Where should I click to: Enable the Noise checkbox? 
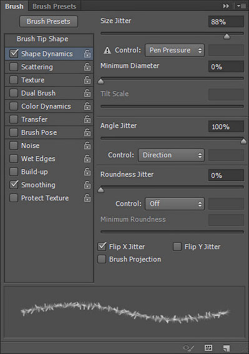pyautogui.click(x=14, y=145)
